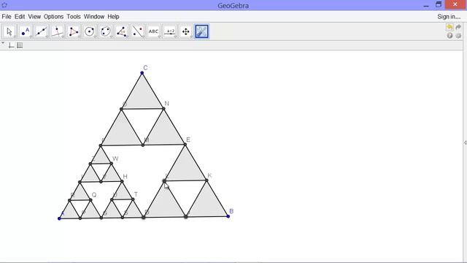
Task: Select the Move arrow tool
Action: [x=9, y=31]
